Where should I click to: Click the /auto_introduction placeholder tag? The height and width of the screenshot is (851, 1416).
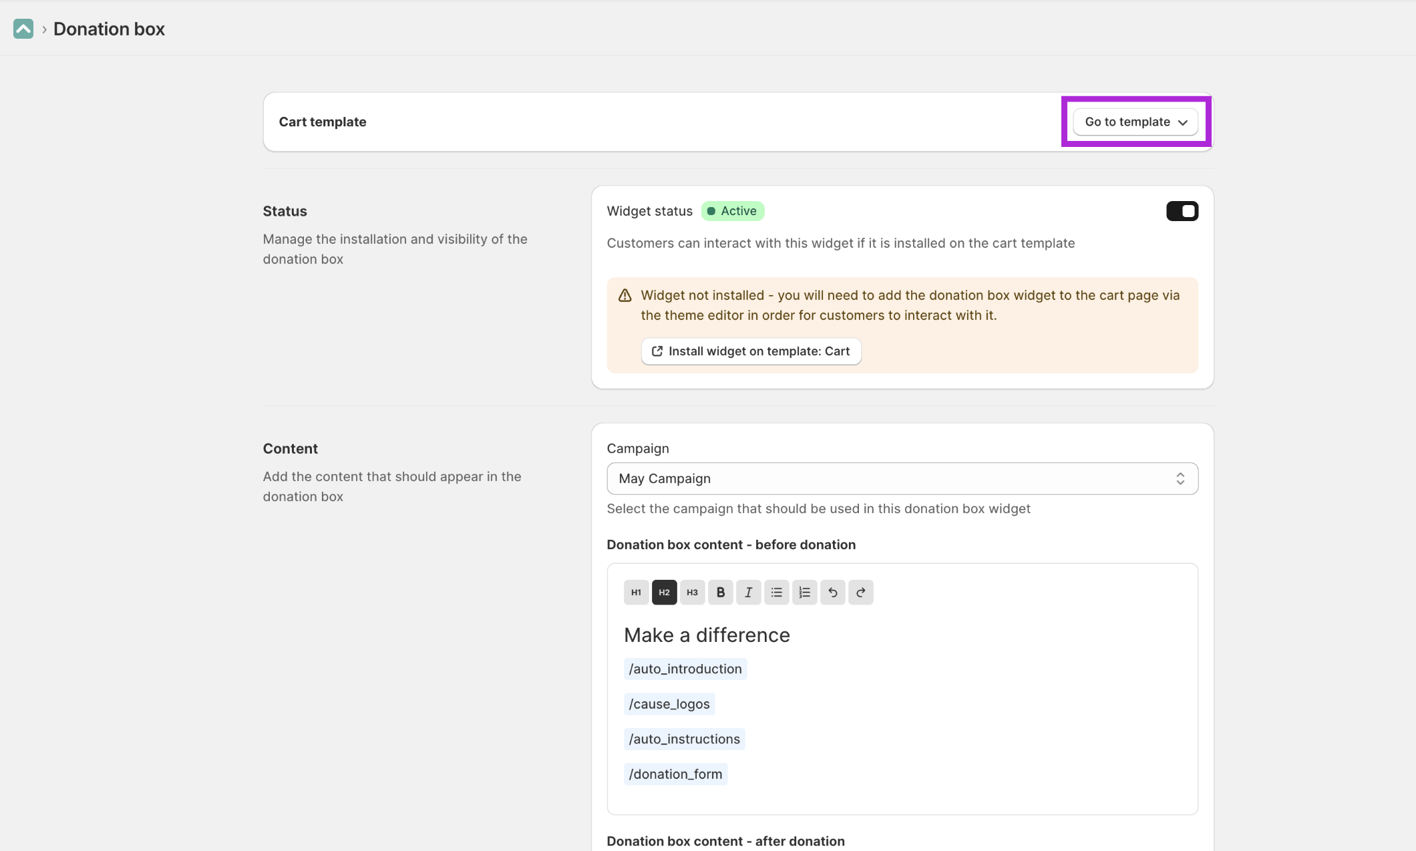tap(685, 669)
